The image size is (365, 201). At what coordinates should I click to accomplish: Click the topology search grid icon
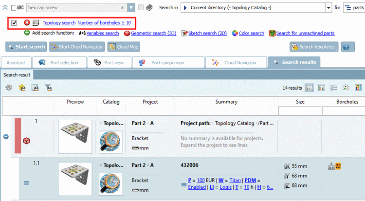click(36, 22)
